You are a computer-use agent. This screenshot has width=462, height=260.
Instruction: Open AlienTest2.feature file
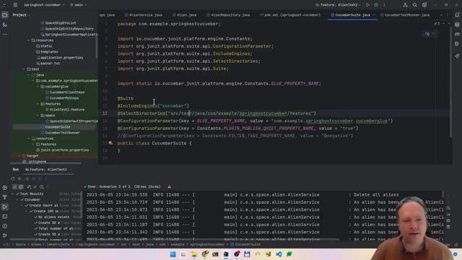[67, 110]
